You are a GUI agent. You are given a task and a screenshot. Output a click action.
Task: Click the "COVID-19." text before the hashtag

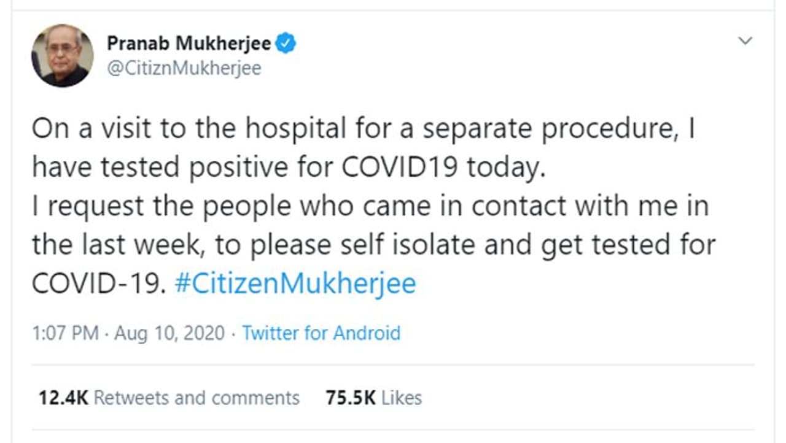pyautogui.click(x=99, y=283)
